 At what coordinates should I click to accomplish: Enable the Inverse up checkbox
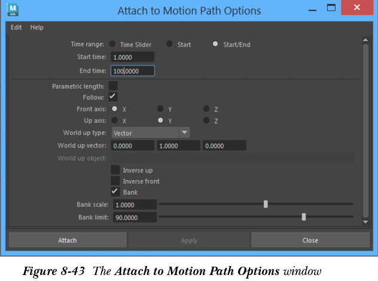(x=115, y=170)
